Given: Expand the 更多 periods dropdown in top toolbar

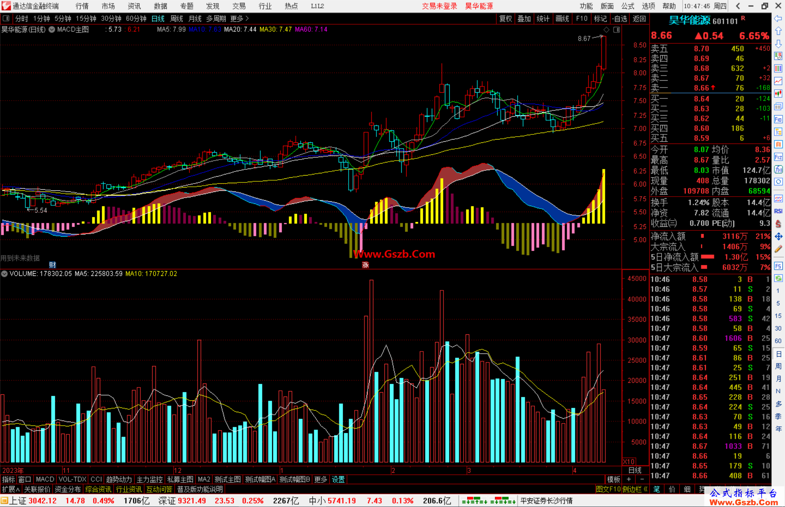Looking at the screenshot, I should [239, 19].
